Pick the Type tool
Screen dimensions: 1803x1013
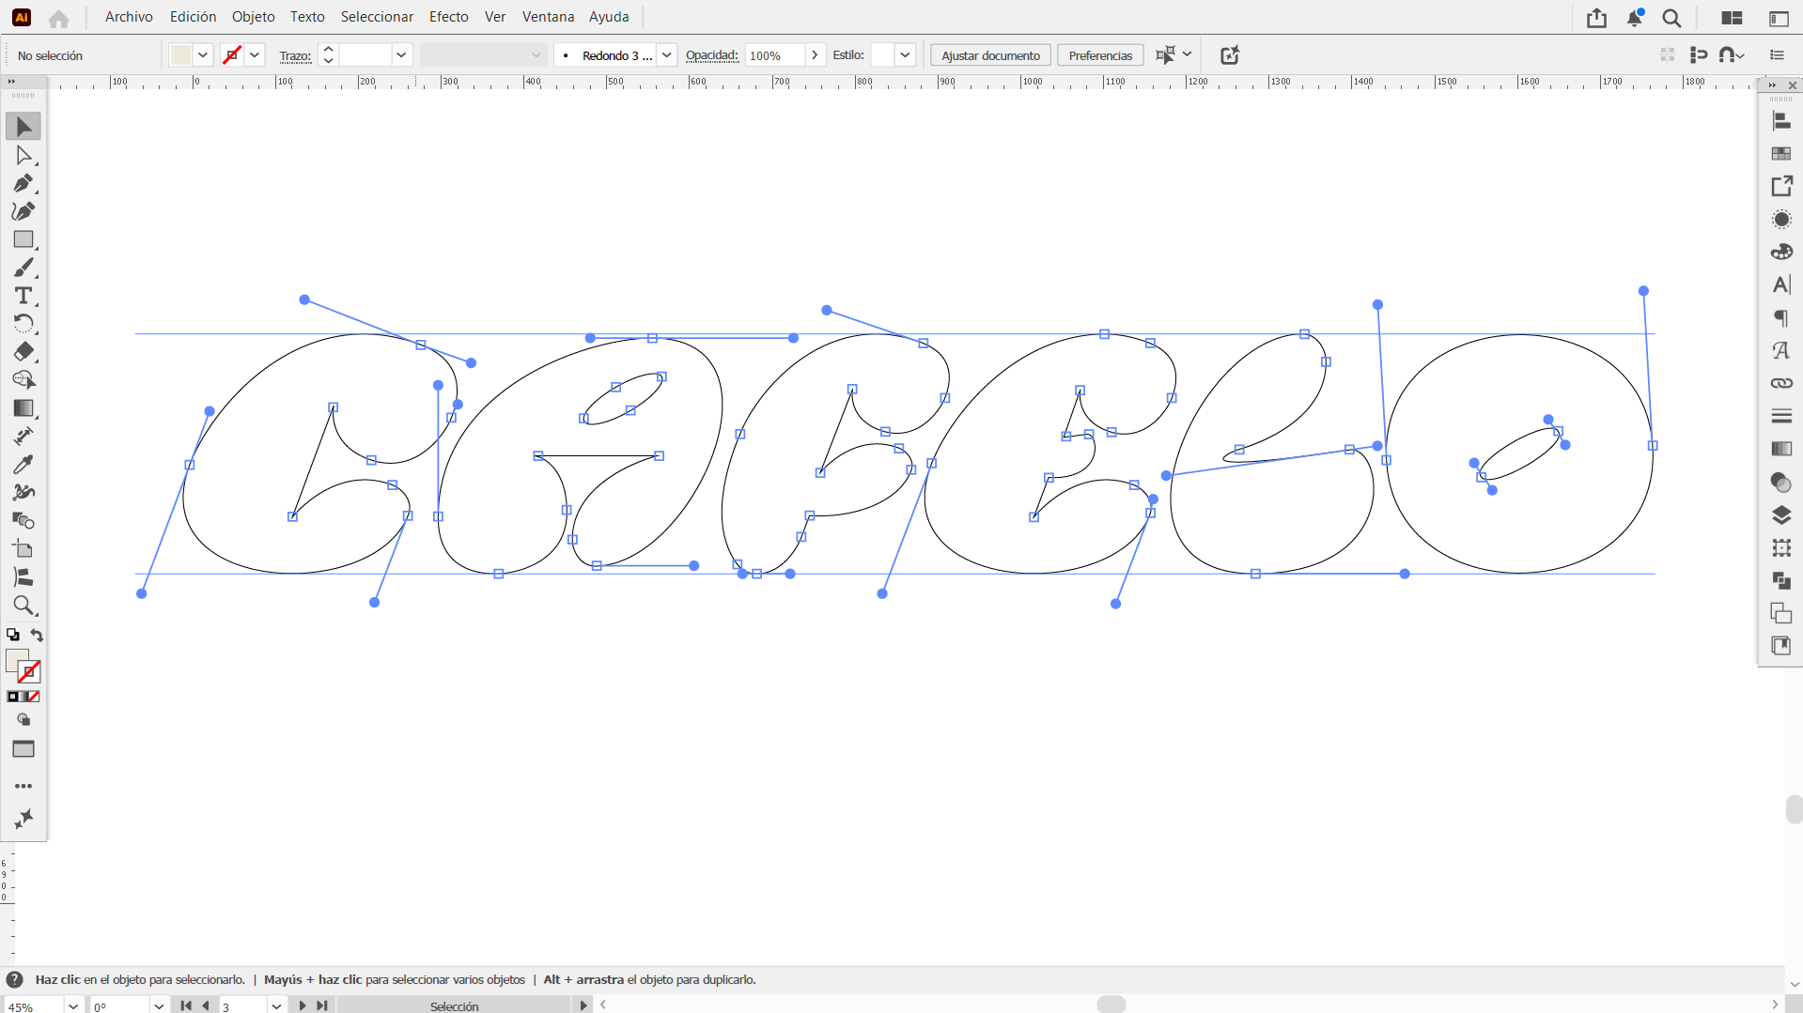tap(23, 296)
